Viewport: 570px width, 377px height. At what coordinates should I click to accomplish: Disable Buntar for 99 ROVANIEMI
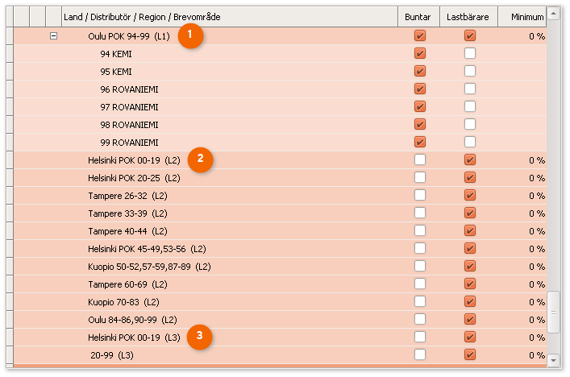pos(420,142)
